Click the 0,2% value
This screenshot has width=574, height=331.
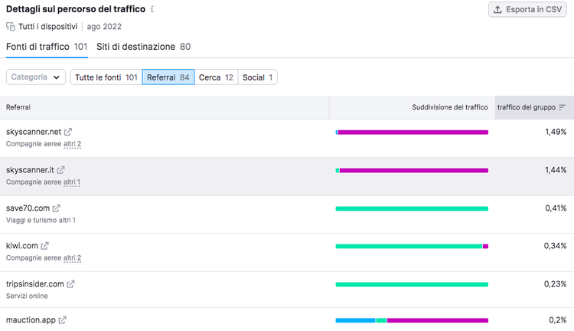[557, 320]
